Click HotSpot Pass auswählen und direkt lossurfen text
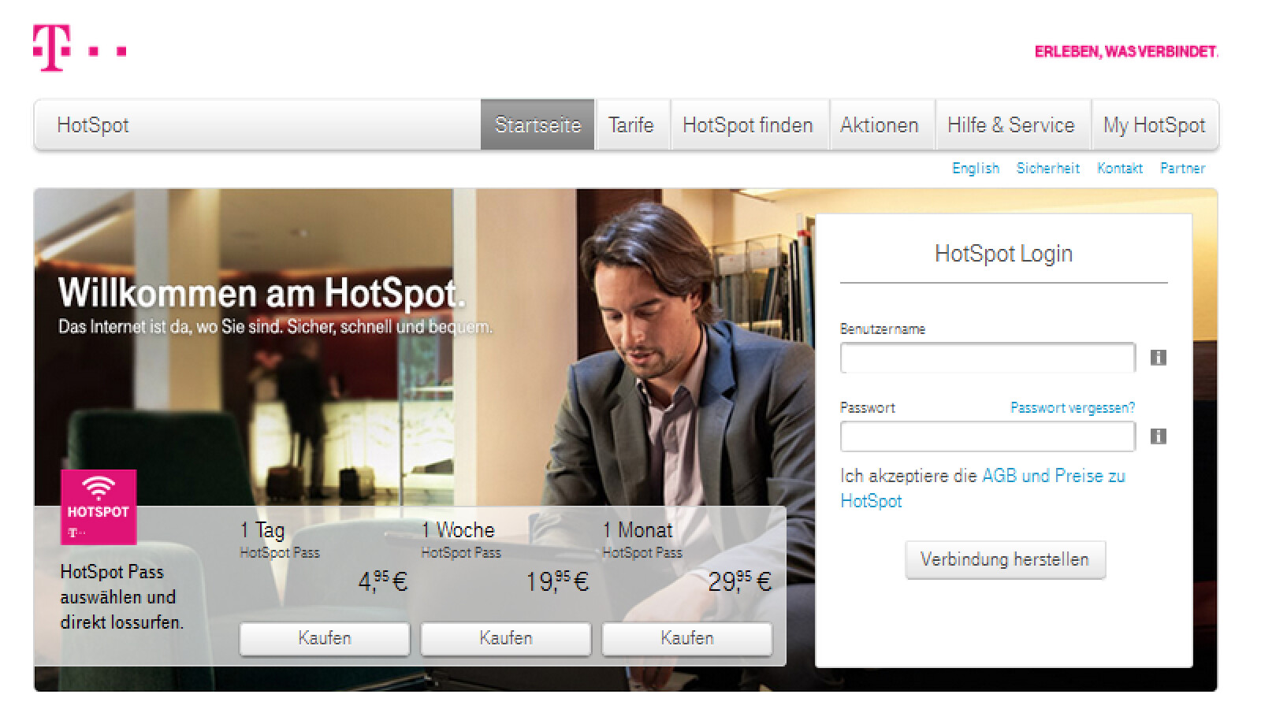This screenshot has height=709, width=1261. [122, 597]
